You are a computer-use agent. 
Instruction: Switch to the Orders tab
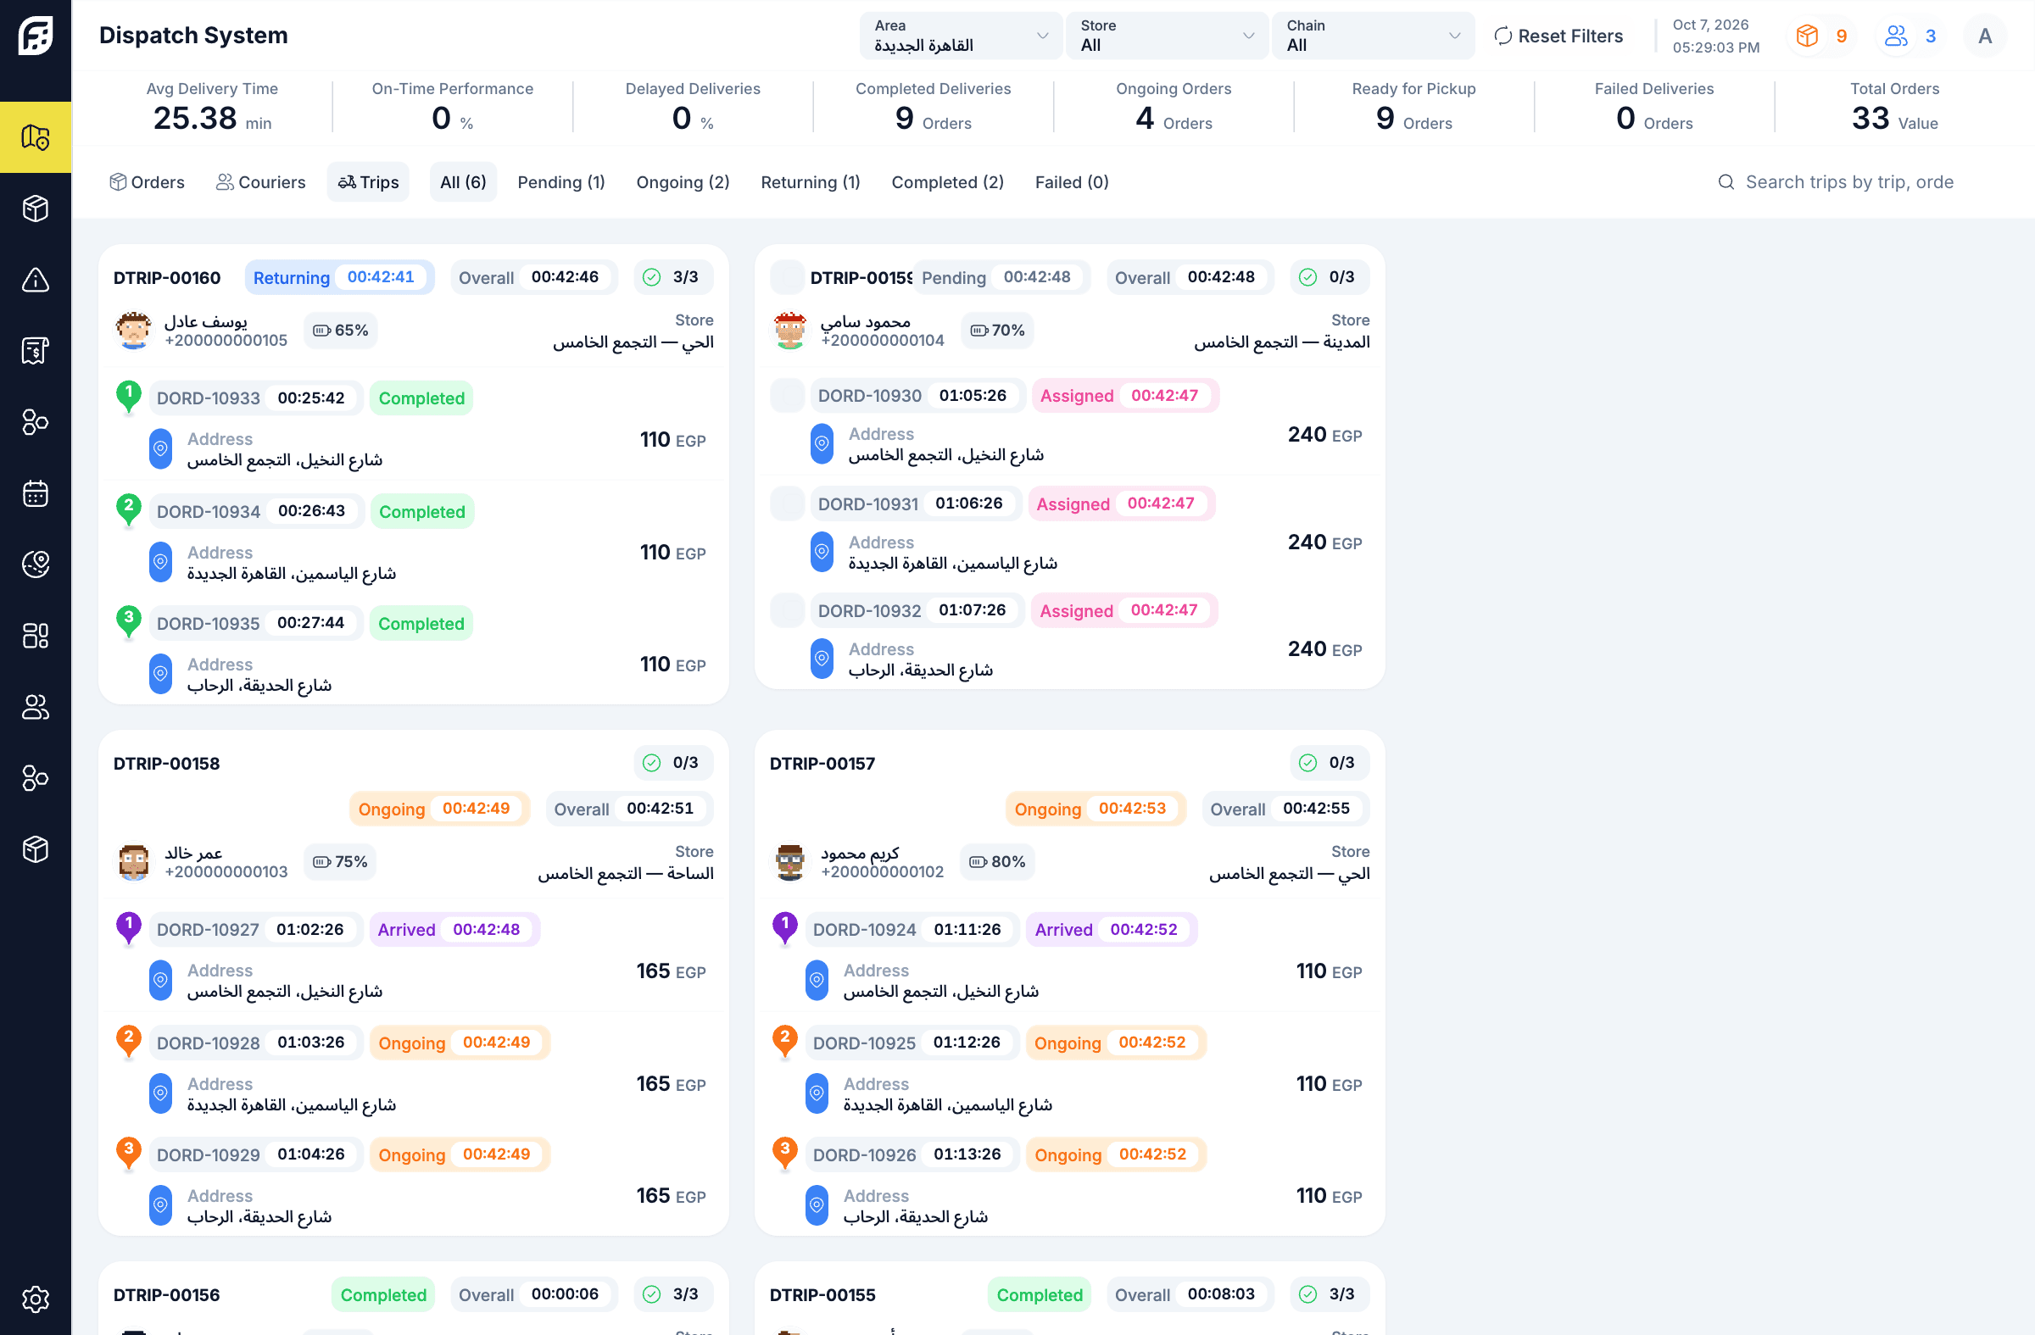146,182
